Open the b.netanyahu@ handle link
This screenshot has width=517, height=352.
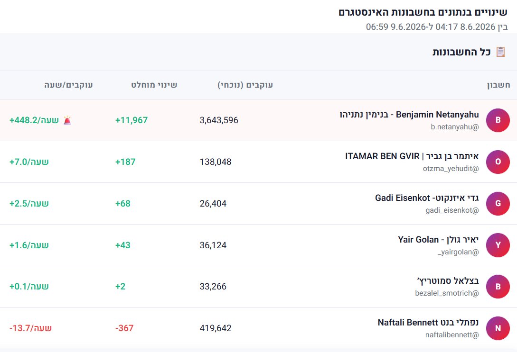pos(455,127)
